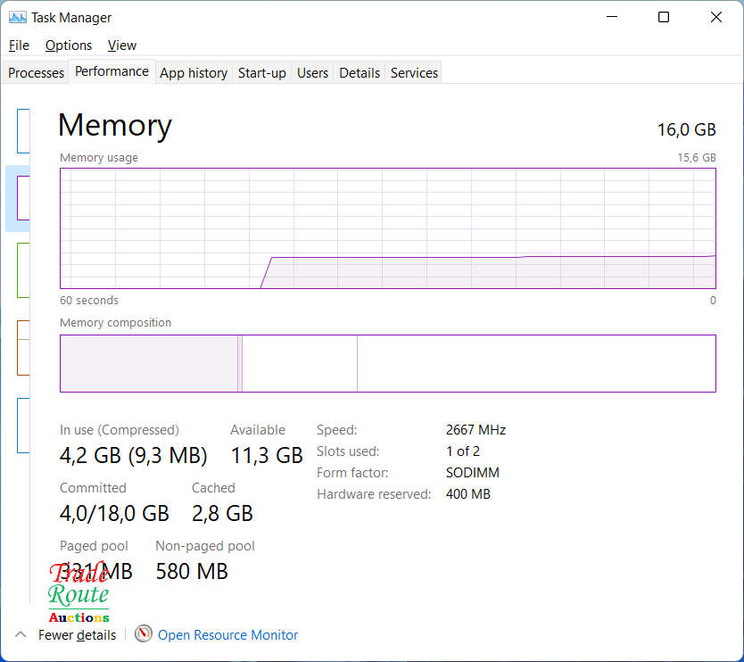
Task: Select the highlighted purple Memory sidebar thumbnail
Action: [x=21, y=197]
